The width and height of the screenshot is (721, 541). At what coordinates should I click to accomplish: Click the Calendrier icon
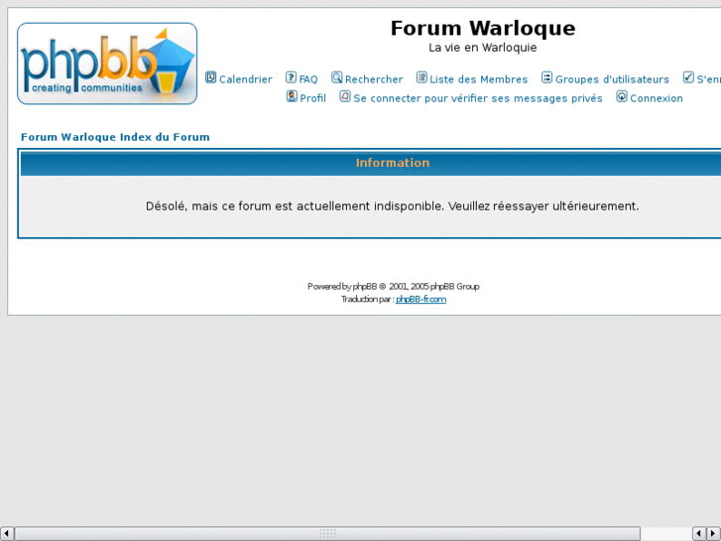210,77
